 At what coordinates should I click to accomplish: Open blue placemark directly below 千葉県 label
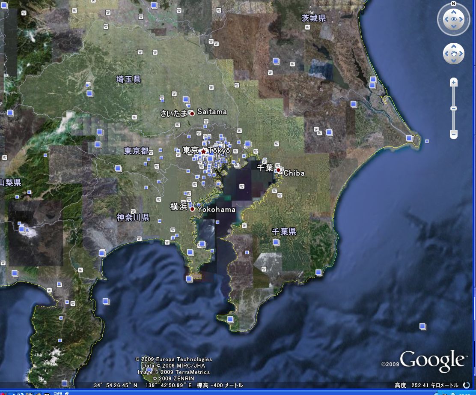(x=276, y=242)
